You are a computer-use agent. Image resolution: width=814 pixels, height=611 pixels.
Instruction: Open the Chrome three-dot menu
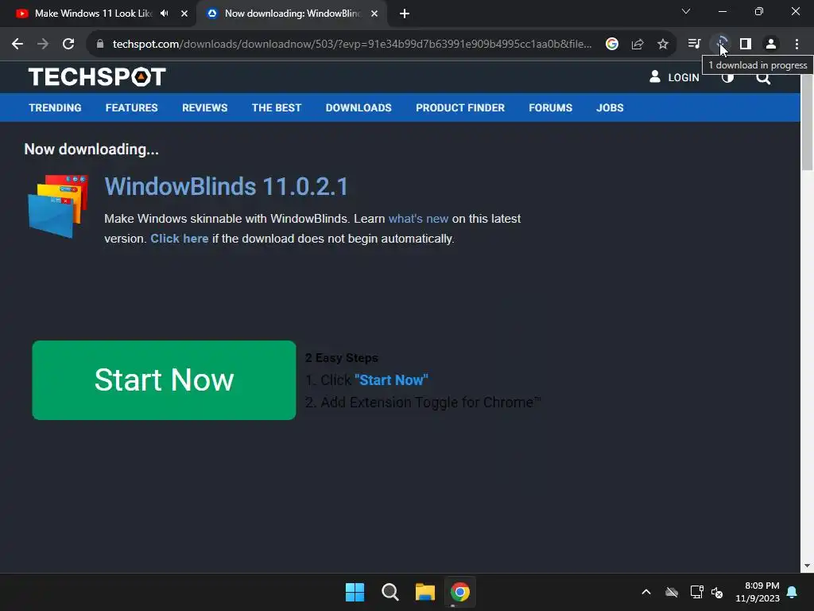click(x=797, y=45)
